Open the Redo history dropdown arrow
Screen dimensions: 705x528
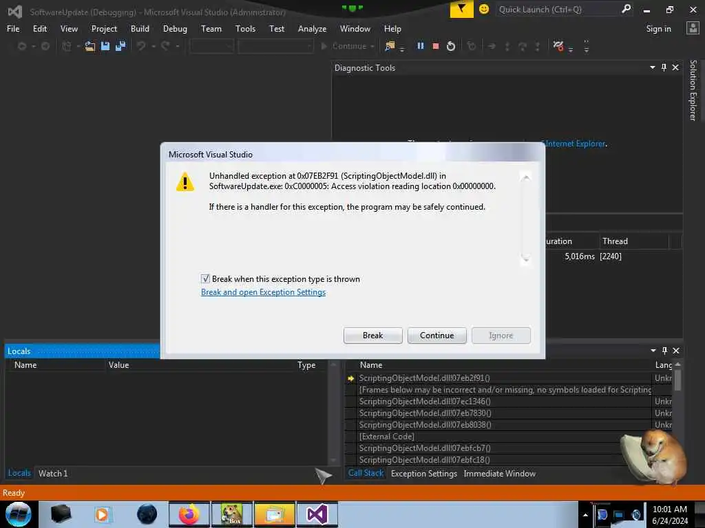click(x=178, y=46)
